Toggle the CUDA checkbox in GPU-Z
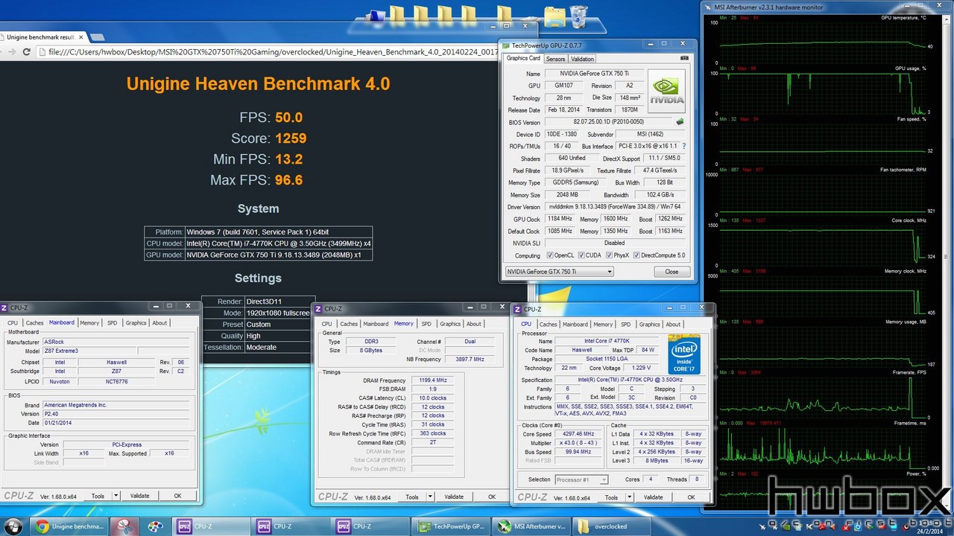The width and height of the screenshot is (954, 536). pos(581,255)
